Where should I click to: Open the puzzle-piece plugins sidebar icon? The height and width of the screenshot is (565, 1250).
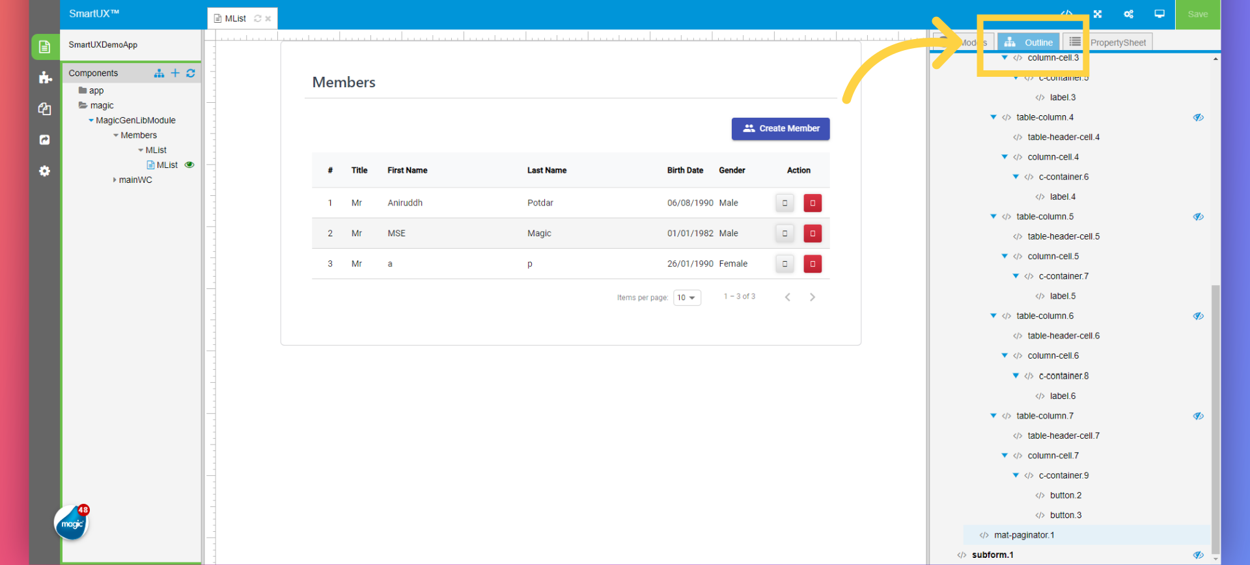(x=45, y=78)
